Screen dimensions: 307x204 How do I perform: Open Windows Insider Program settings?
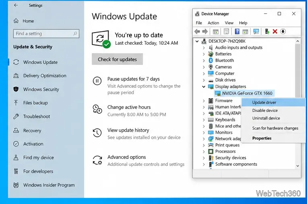pyautogui.click(x=44, y=185)
